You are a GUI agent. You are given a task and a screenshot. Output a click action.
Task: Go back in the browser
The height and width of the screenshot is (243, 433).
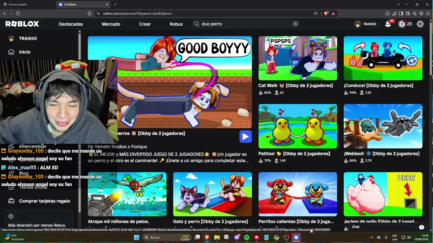tap(4, 13)
